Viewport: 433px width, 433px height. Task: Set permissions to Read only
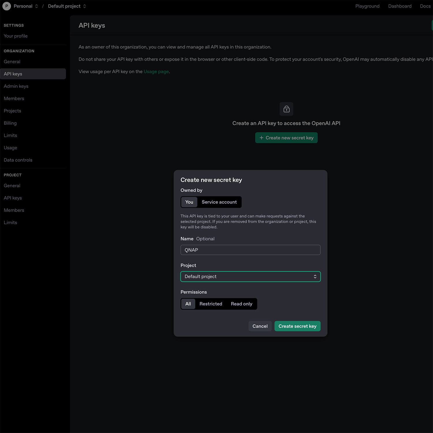click(x=241, y=304)
